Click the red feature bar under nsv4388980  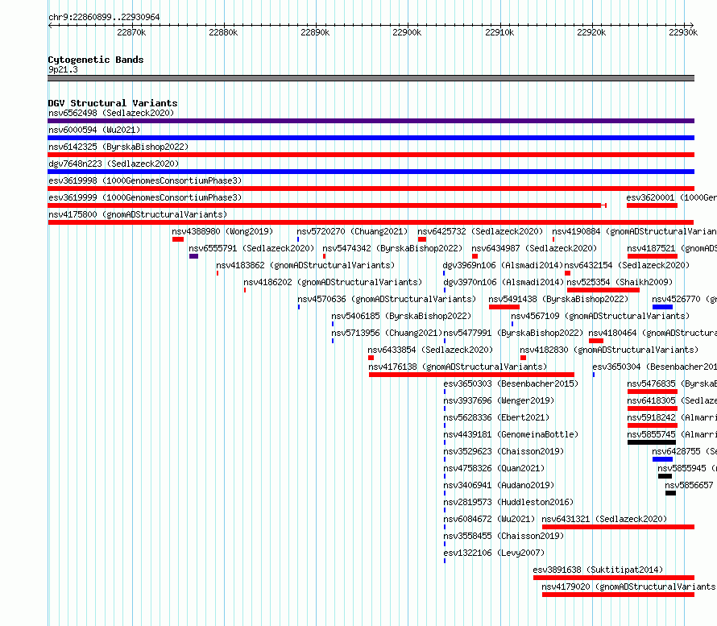[178, 239]
